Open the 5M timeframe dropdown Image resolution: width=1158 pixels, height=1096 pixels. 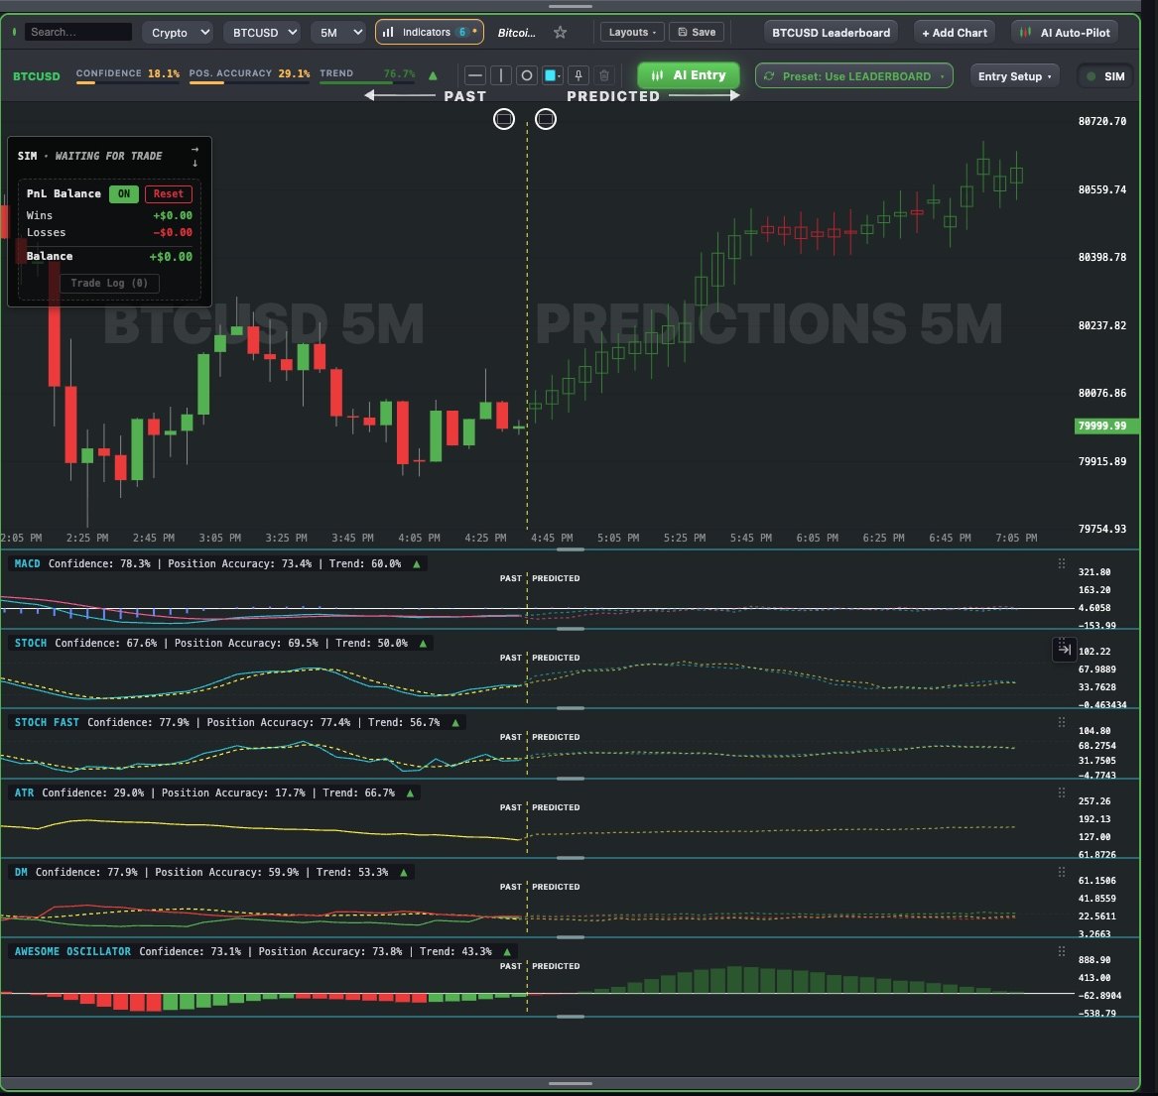point(339,33)
